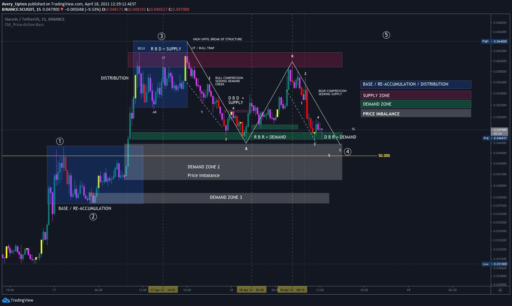Select the DISTRIBUTION text label
512x306 pixels.
pyautogui.click(x=115, y=78)
